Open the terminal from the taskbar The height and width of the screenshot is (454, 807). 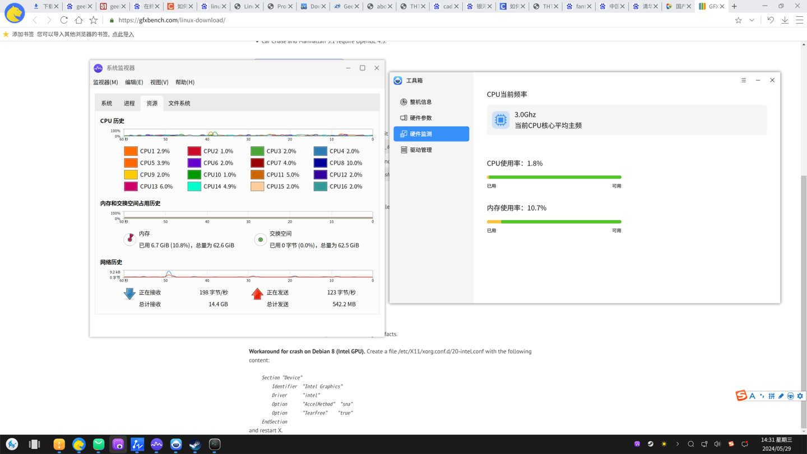coord(215,444)
